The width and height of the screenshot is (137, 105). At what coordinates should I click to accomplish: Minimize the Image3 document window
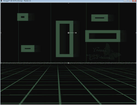(125, 1)
